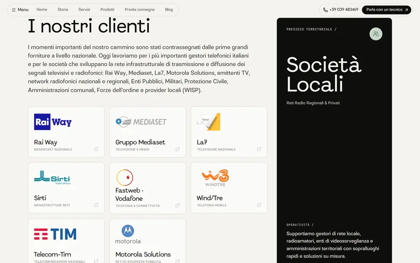Go to the Home nav item
This screenshot has width=420, height=263.
(x=42, y=9)
